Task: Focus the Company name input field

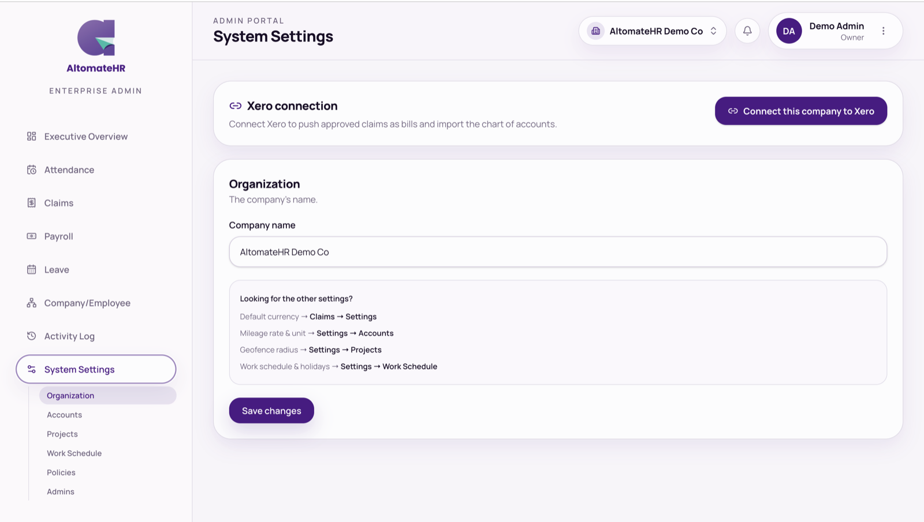Action: [558, 252]
